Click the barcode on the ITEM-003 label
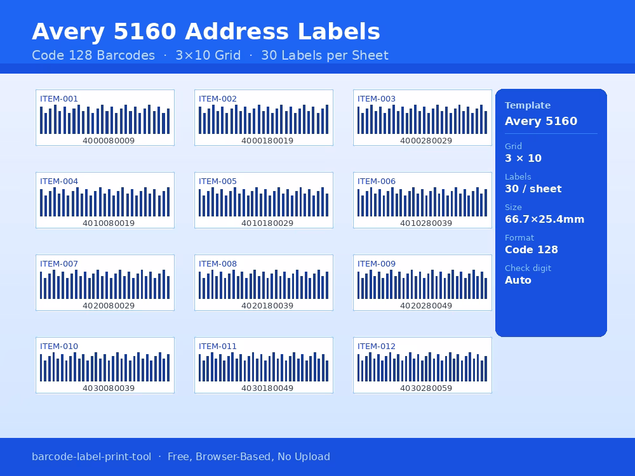This screenshot has width=635, height=476. (422, 119)
